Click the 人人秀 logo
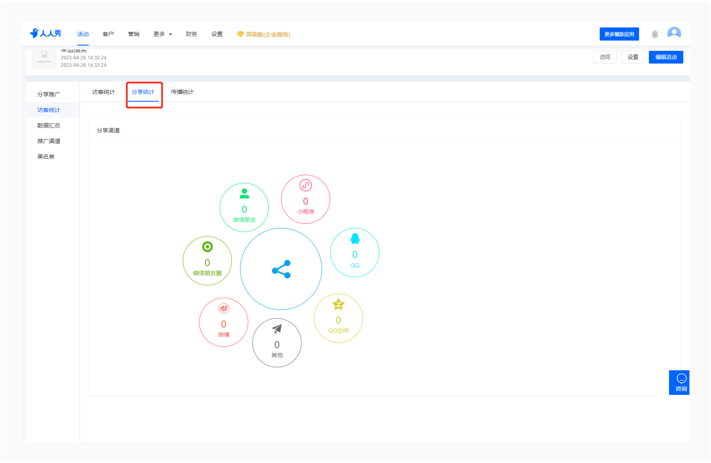Viewport: 711px width, 463px height. coord(46,33)
